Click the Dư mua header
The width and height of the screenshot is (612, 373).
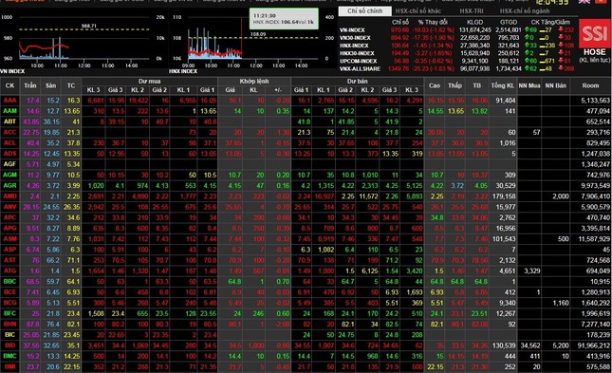click(150, 82)
